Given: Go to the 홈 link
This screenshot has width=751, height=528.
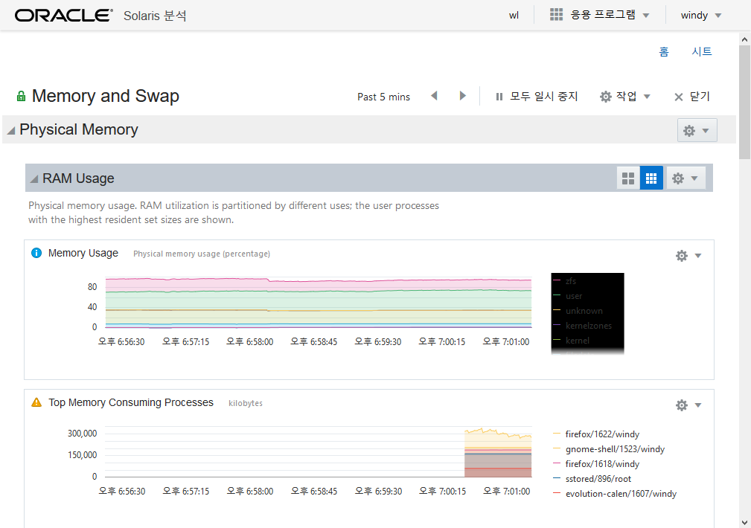Looking at the screenshot, I should click(x=663, y=51).
